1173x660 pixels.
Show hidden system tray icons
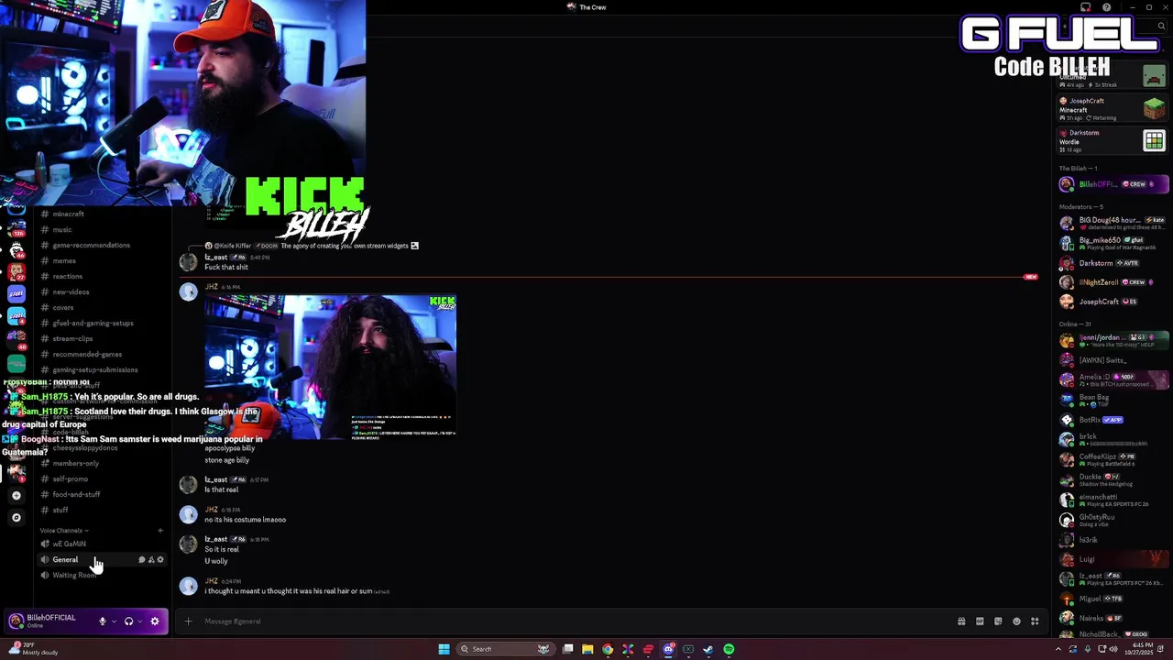click(1060, 649)
